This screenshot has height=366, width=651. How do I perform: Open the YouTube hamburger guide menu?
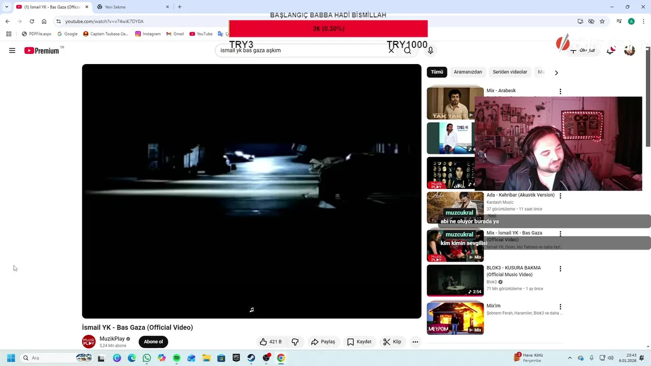click(12, 50)
